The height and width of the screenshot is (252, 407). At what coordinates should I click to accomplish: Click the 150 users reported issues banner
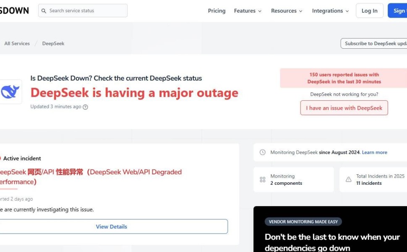click(x=344, y=78)
